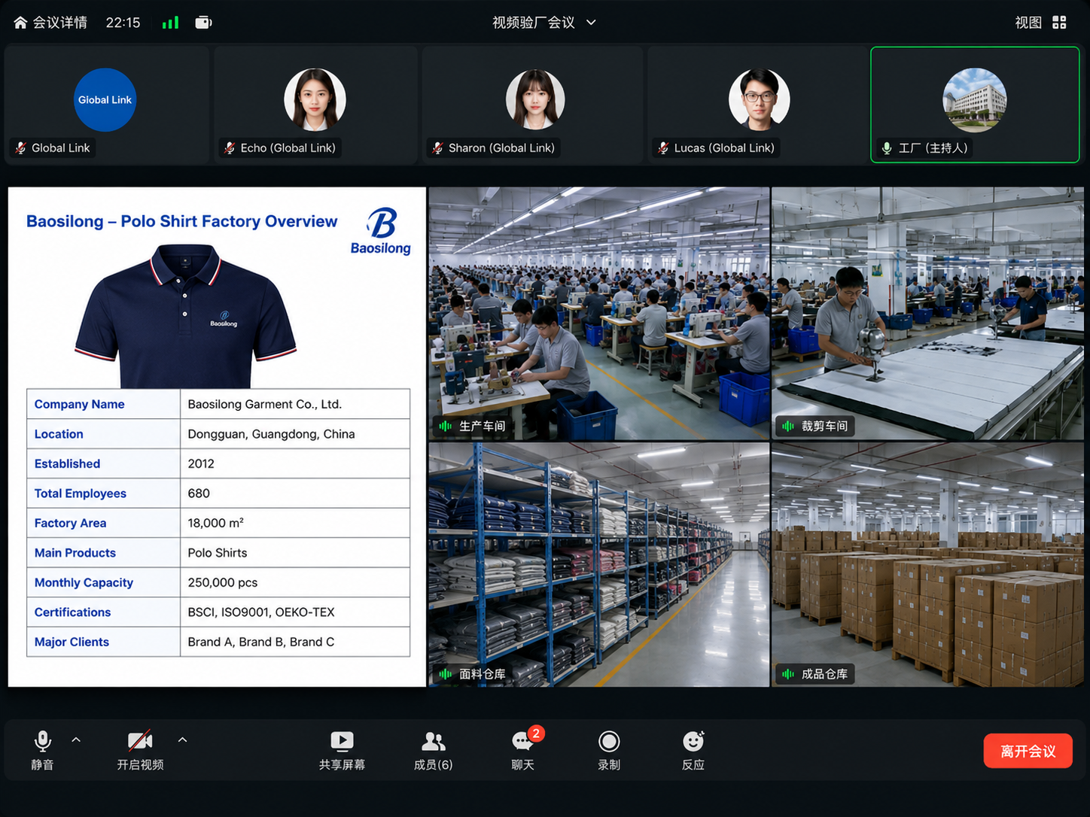The image size is (1090, 817).
Task: Select the 裁剪车间 video feed
Action: click(927, 314)
